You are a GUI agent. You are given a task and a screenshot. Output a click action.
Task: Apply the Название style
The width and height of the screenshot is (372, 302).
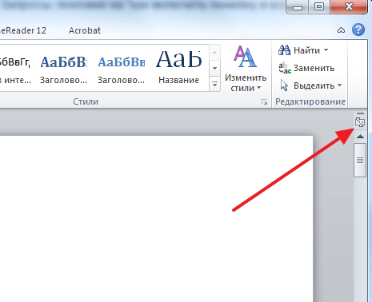[178, 68]
